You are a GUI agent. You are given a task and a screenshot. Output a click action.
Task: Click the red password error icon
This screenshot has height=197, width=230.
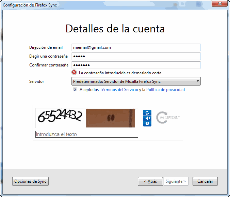(74, 72)
